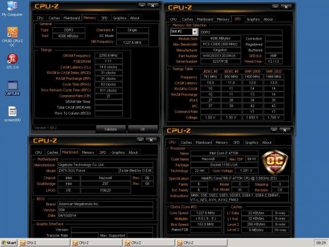Click OK in the Memory window
329x247 pixels.
(x=142, y=129)
